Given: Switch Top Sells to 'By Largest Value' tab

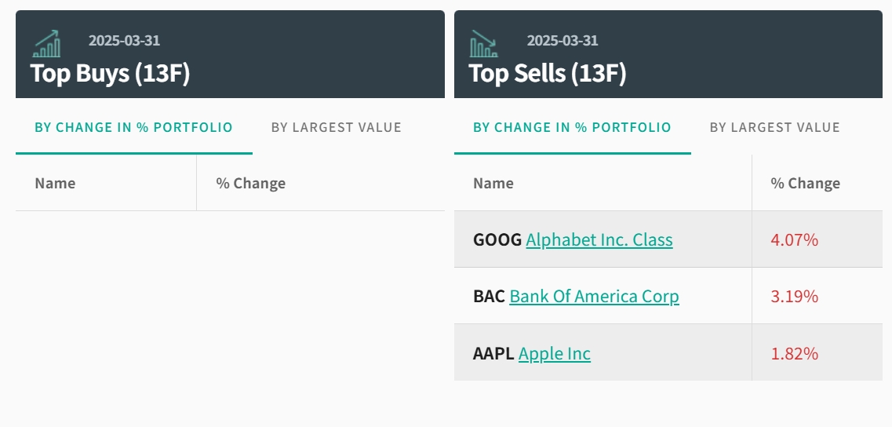Looking at the screenshot, I should pyautogui.click(x=774, y=127).
